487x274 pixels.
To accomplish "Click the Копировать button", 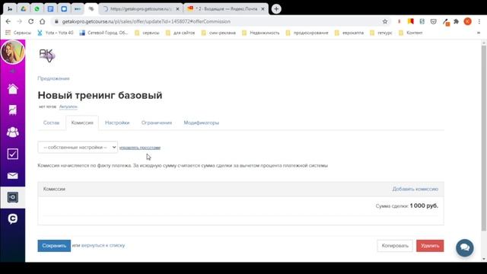I will pos(395,246).
